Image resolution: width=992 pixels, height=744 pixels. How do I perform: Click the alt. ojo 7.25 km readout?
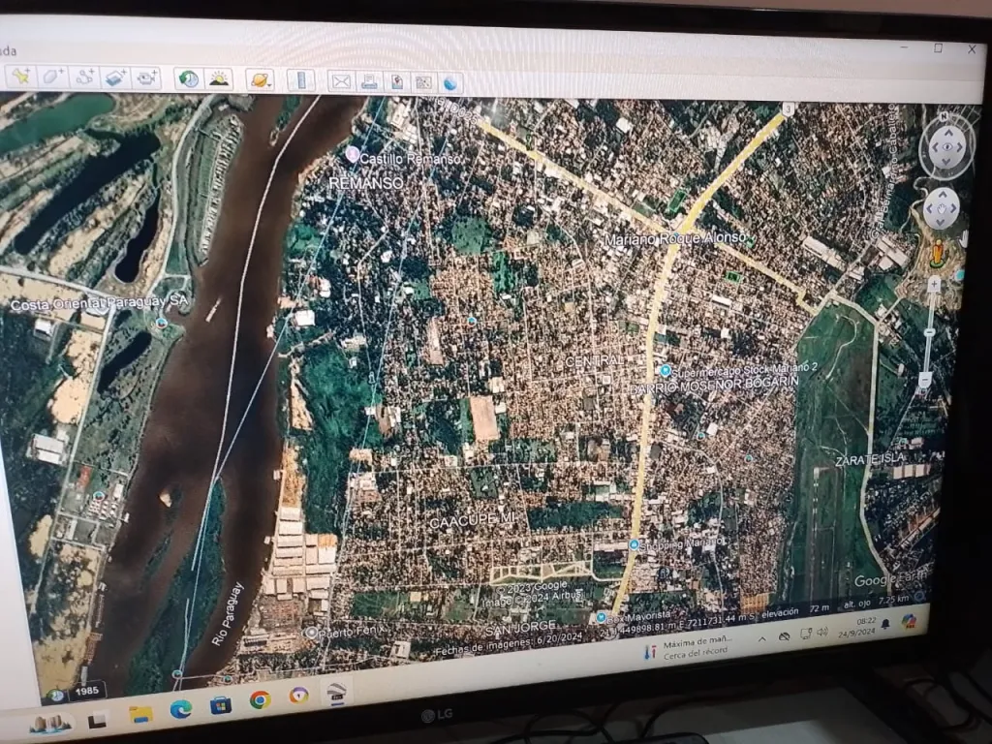pos(876,601)
